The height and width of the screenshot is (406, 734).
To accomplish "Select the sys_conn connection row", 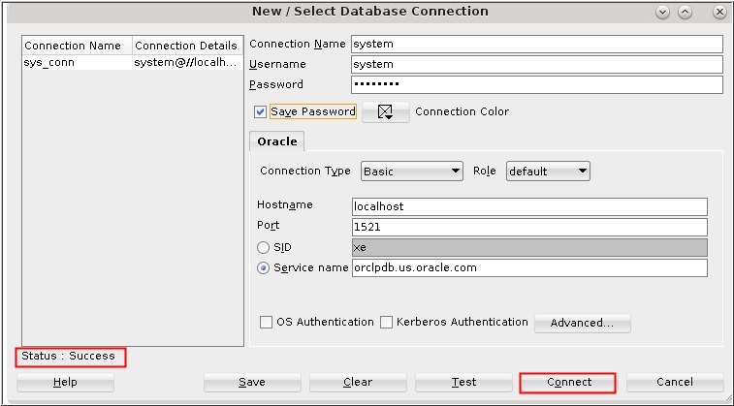I will pos(133,63).
